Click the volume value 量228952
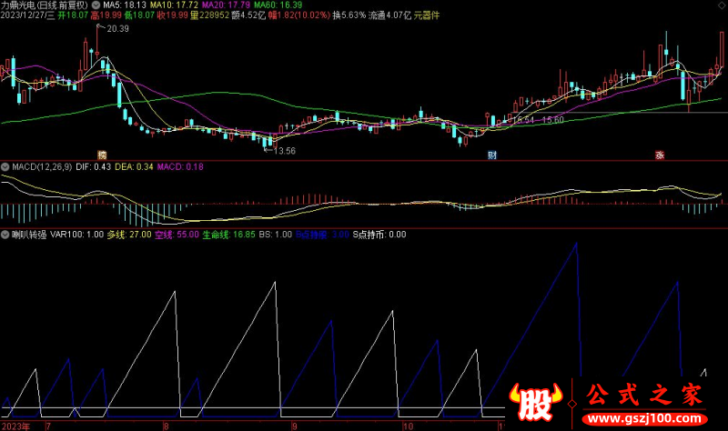Viewport: 728px width, 431px height. [x=210, y=15]
